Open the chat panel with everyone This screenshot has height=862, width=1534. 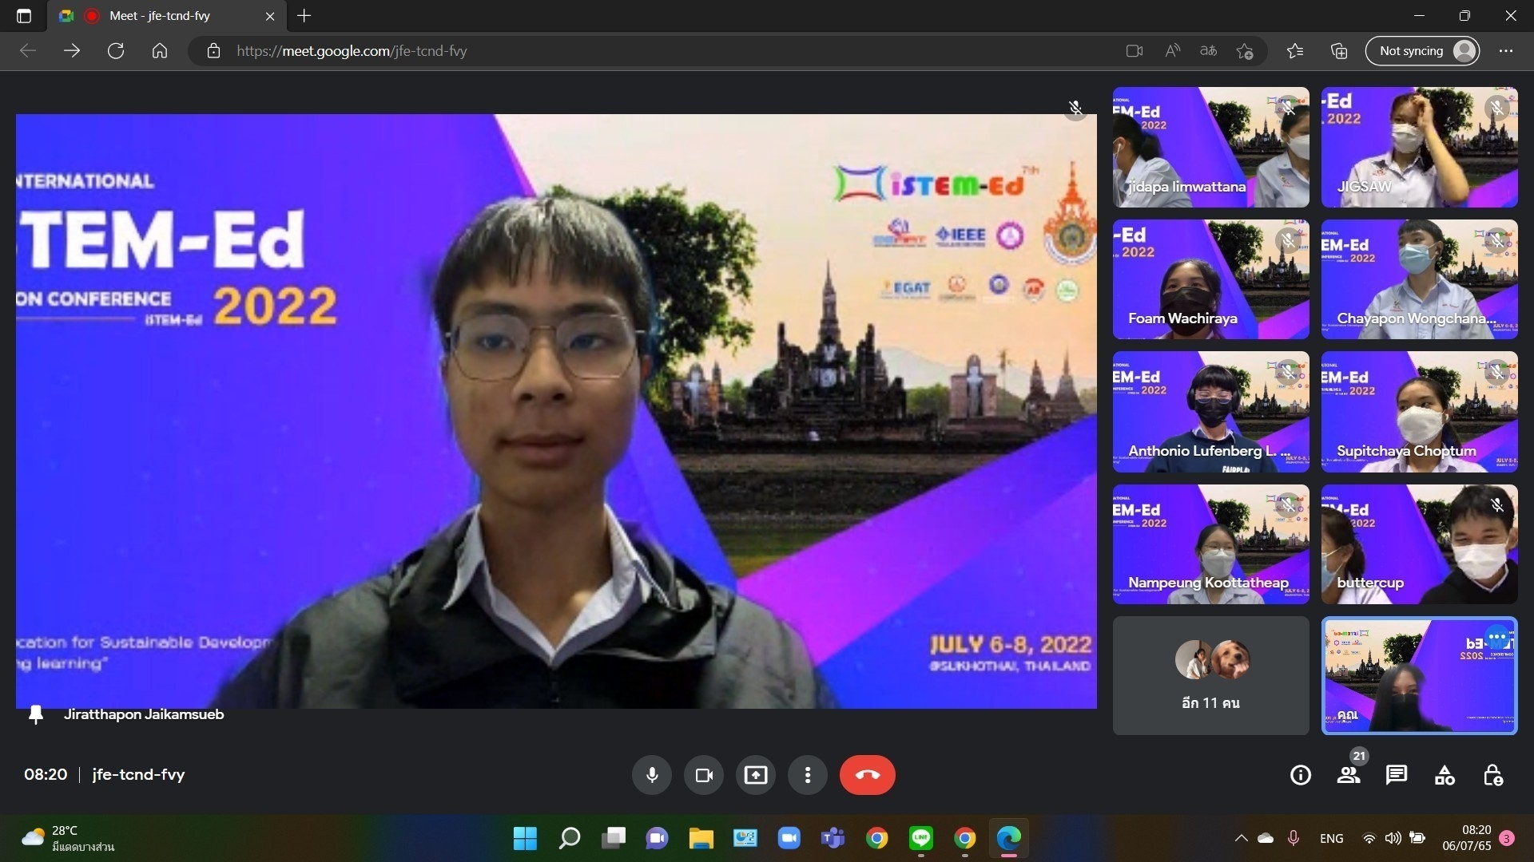[x=1397, y=775]
